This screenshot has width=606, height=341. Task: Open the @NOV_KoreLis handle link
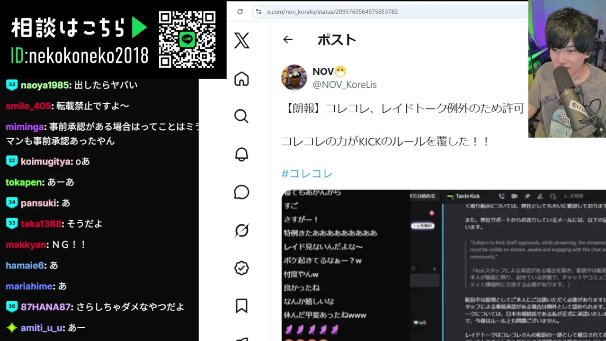click(x=345, y=85)
